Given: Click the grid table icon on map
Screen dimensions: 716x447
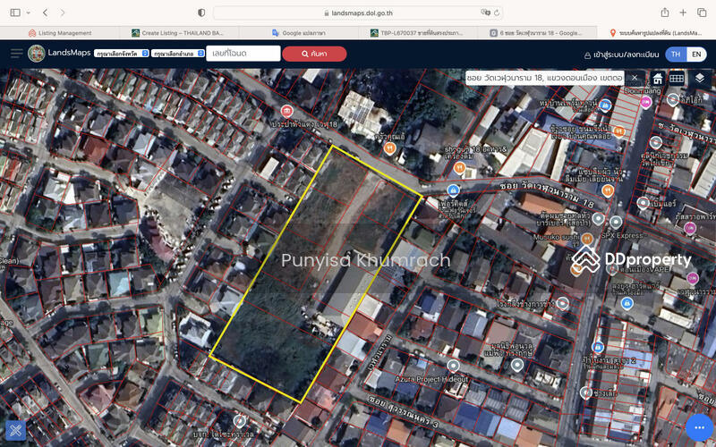Looking at the screenshot, I should tap(677, 79).
